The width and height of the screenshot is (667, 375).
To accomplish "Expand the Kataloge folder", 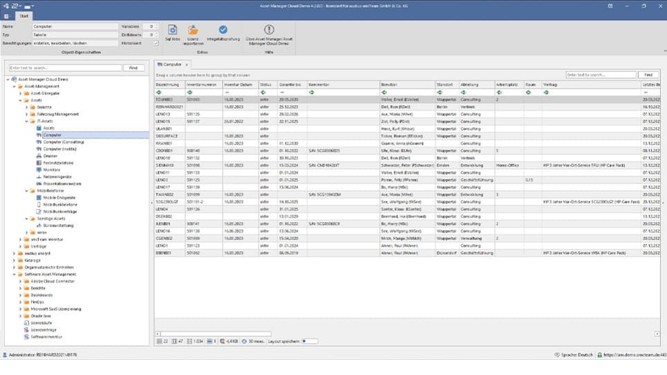I will [14, 260].
